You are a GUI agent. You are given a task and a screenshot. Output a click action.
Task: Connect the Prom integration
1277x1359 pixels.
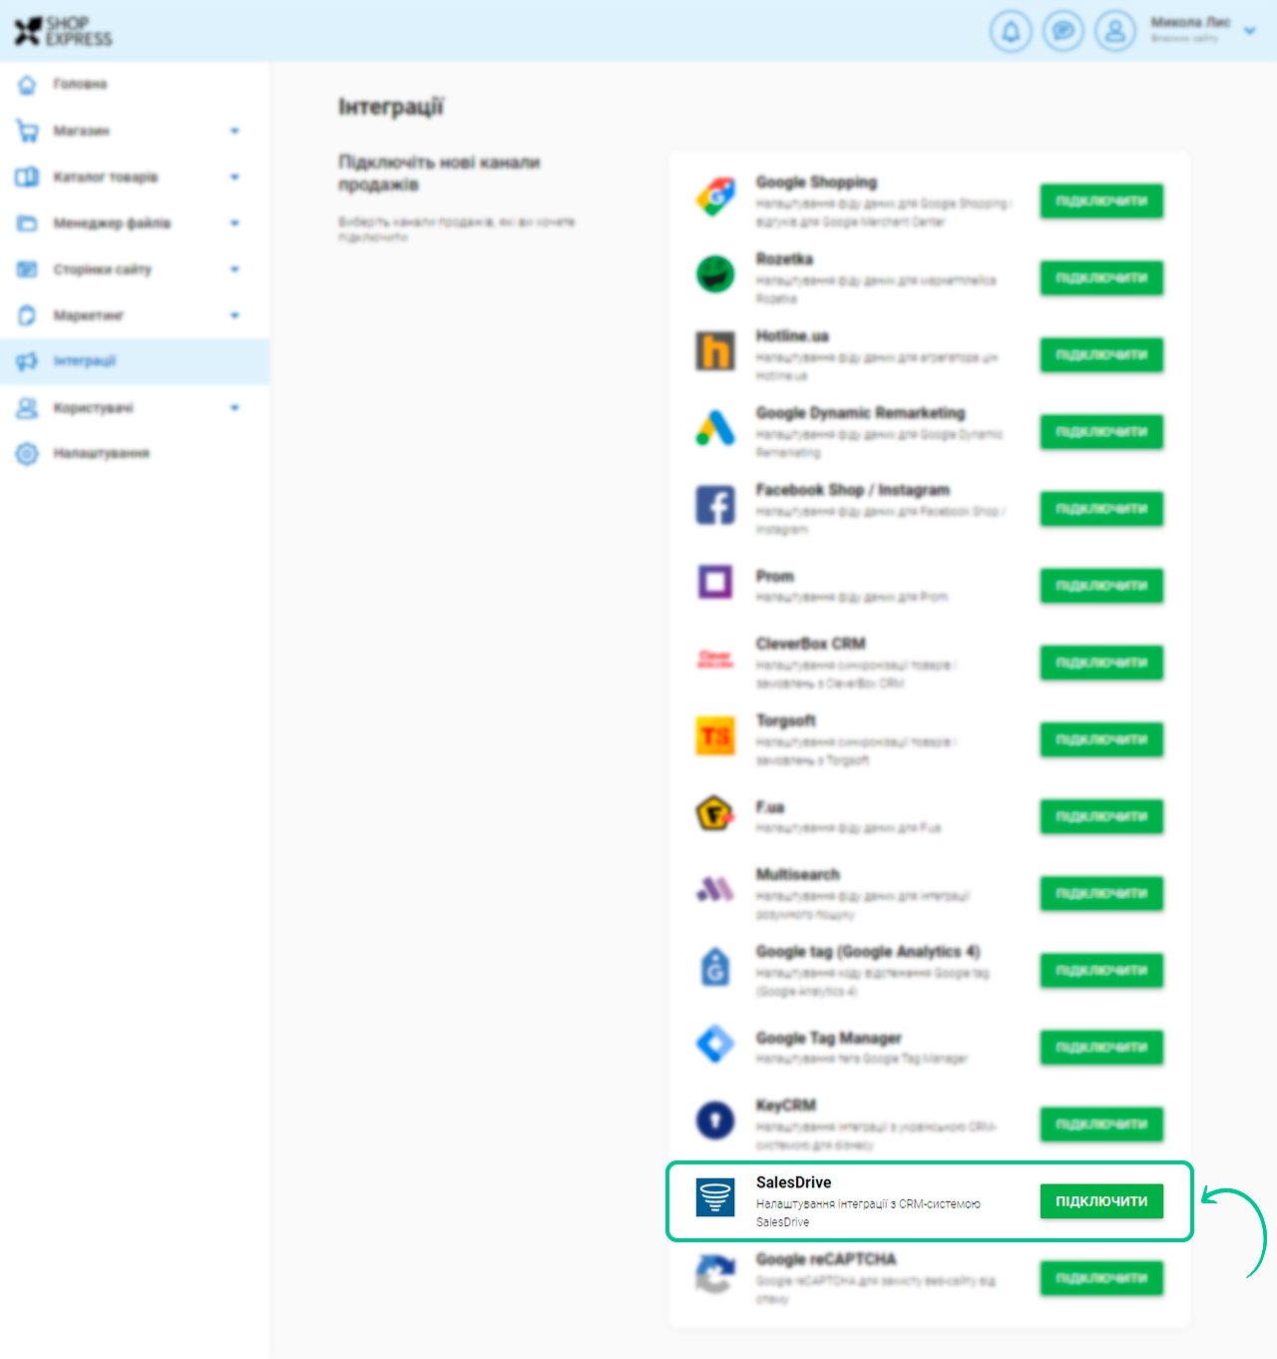(1101, 586)
